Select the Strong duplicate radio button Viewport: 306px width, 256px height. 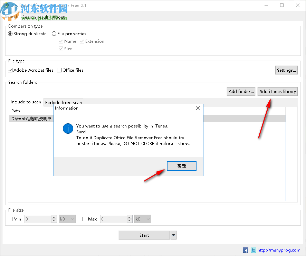pyautogui.click(x=10, y=33)
